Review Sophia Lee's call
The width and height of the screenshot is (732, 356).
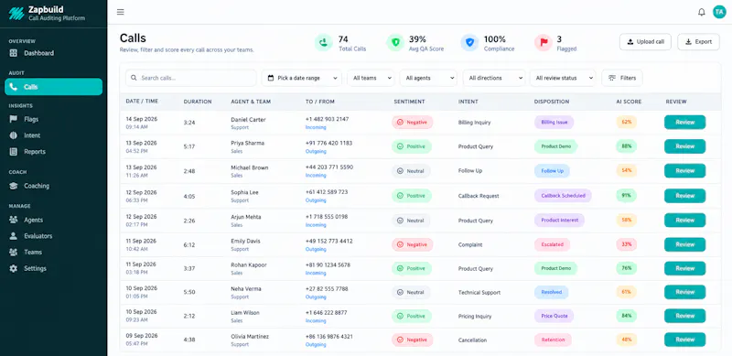coord(684,196)
